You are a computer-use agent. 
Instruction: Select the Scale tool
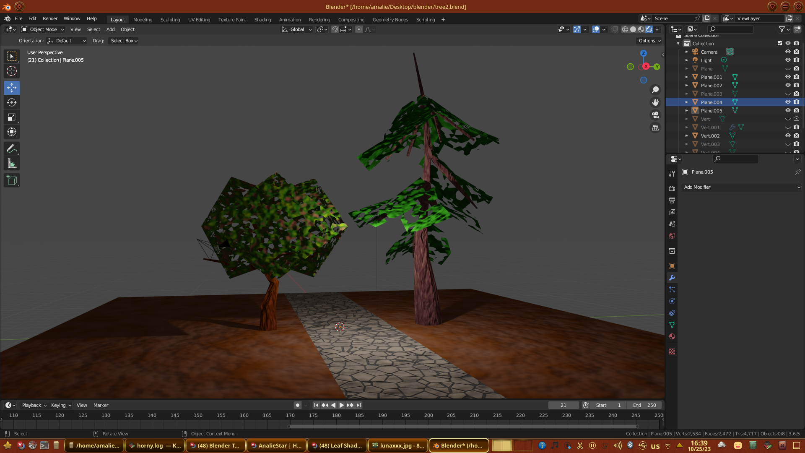(12, 117)
